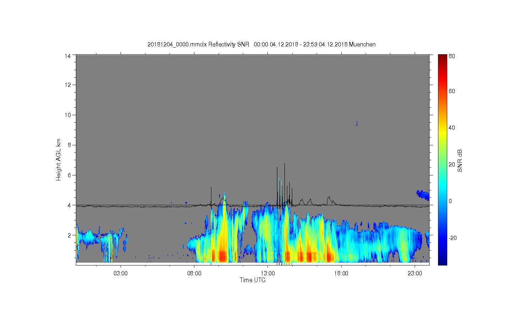Screen dimensions: 532x319
Task: Click the colorbar value -20
Action: coord(453,238)
